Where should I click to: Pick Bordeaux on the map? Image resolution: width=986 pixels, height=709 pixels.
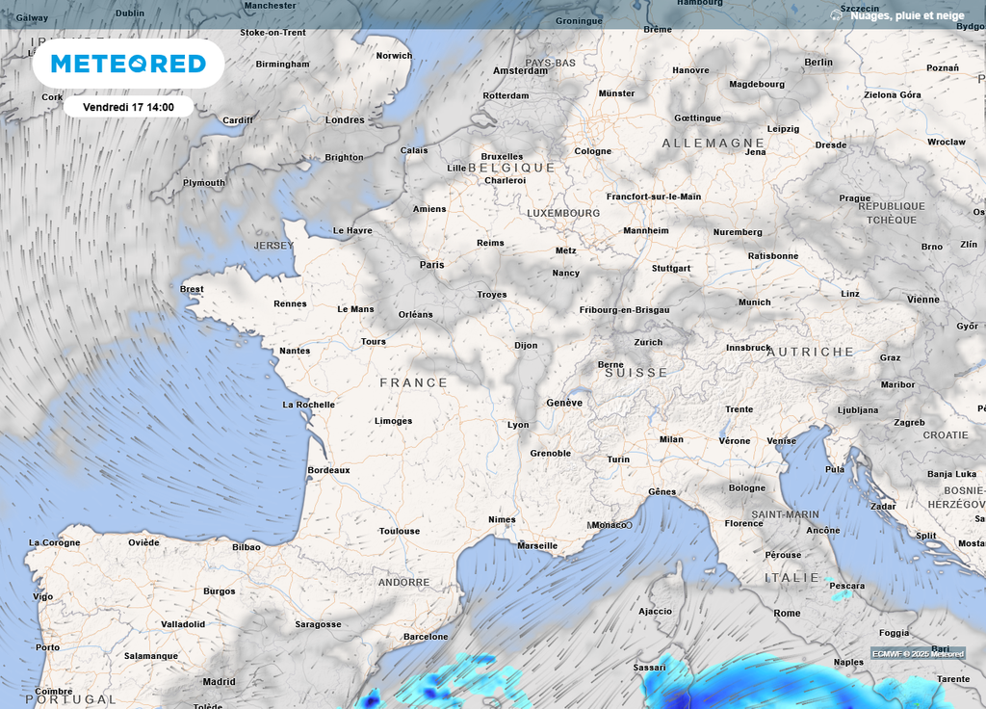[x=328, y=470]
